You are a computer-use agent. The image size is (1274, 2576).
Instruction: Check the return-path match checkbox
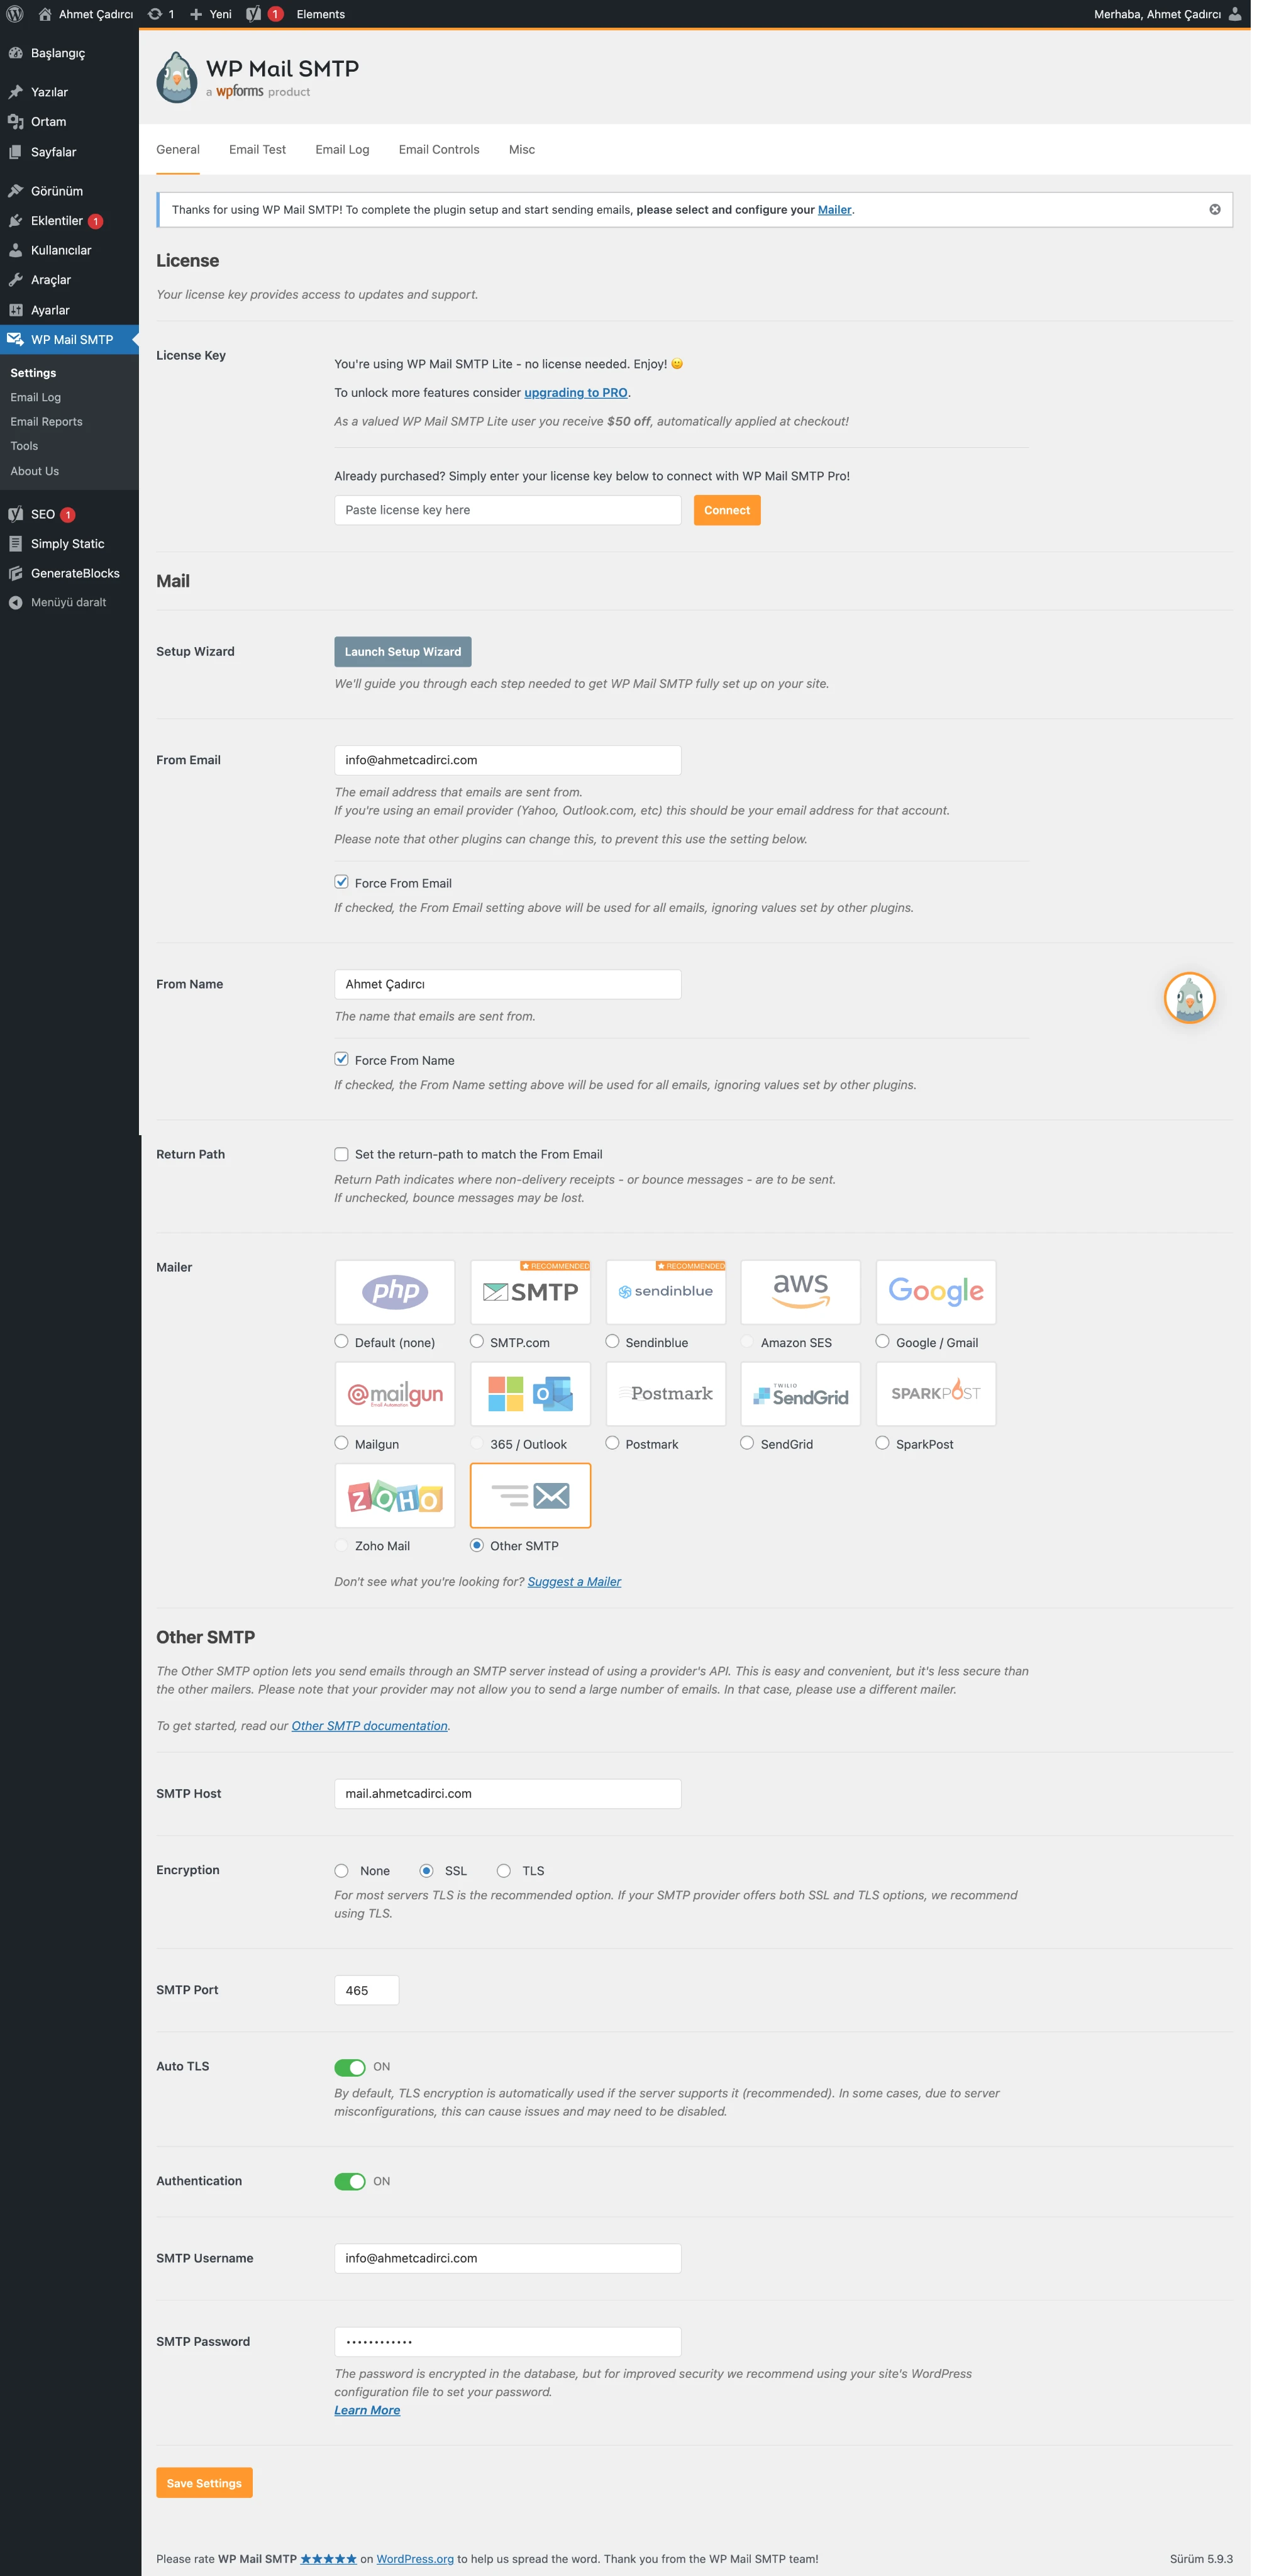tap(341, 1153)
